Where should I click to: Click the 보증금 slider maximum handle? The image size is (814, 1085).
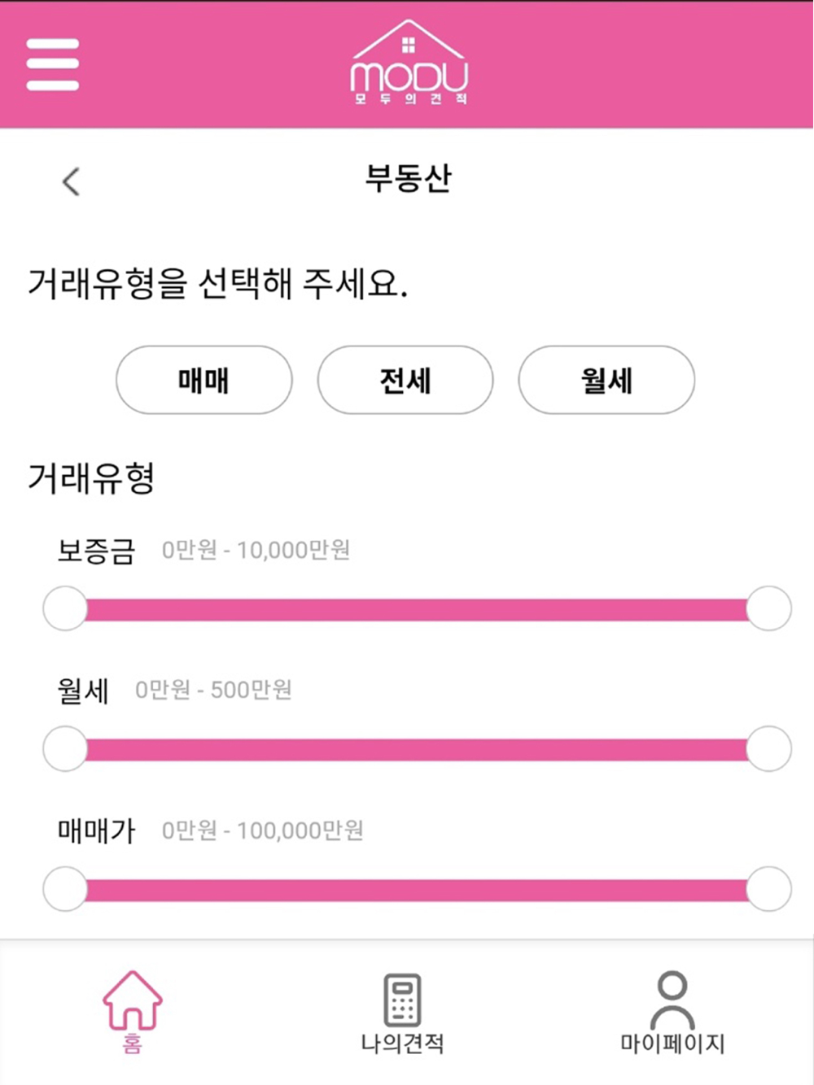(768, 608)
